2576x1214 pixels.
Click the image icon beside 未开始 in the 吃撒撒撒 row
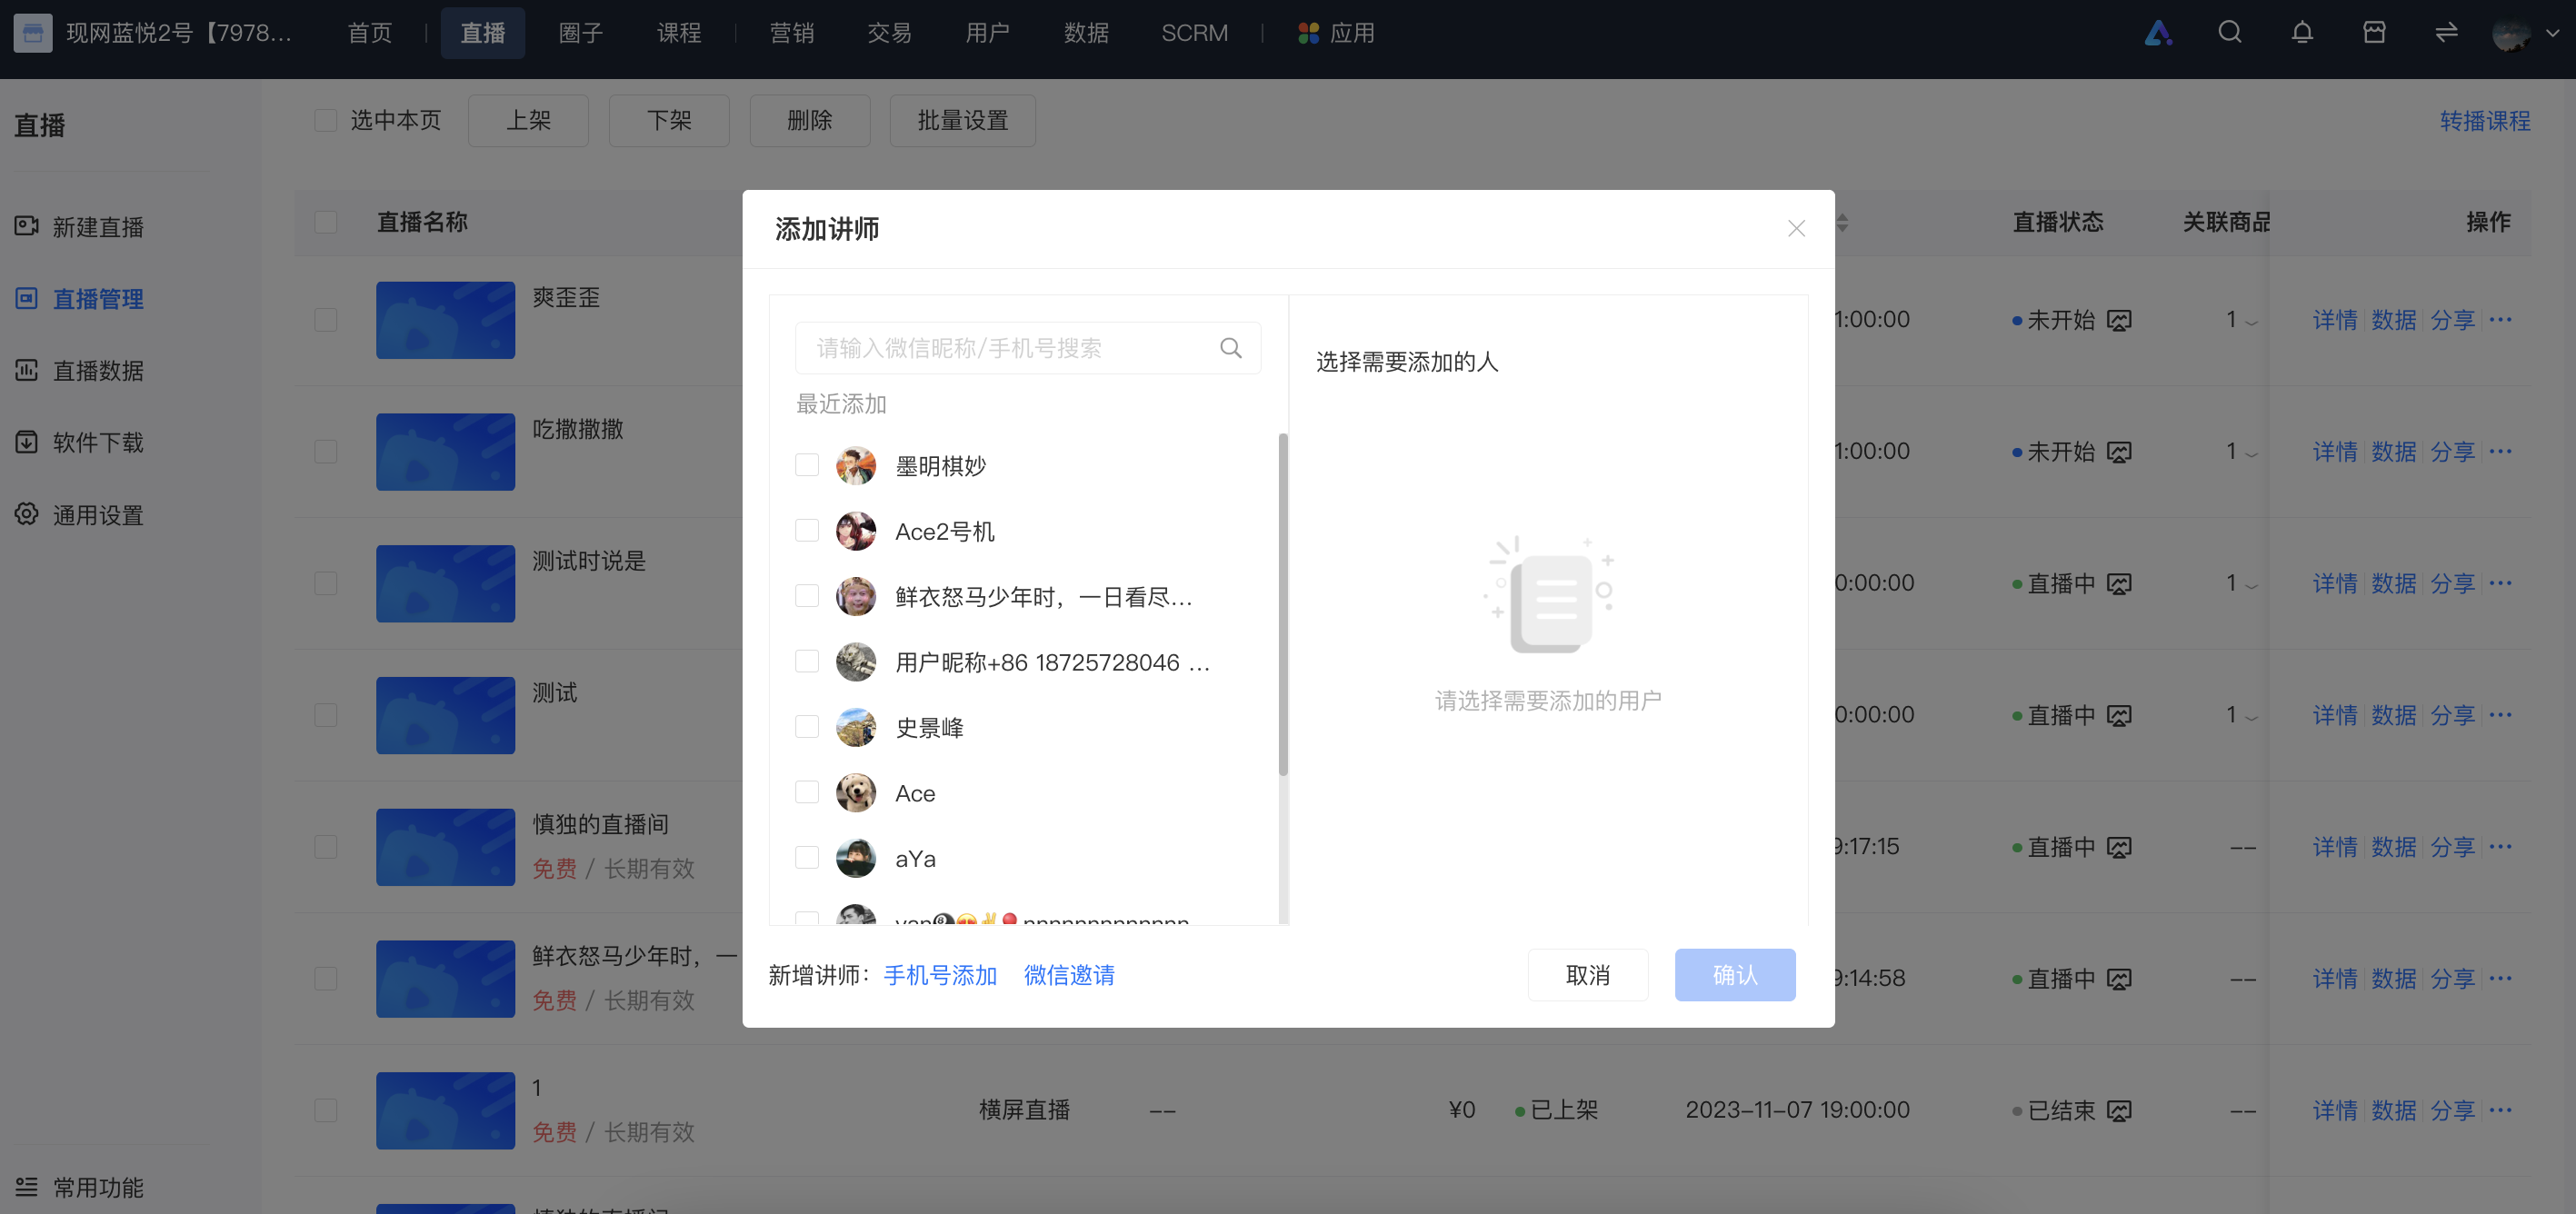[x=2119, y=452]
